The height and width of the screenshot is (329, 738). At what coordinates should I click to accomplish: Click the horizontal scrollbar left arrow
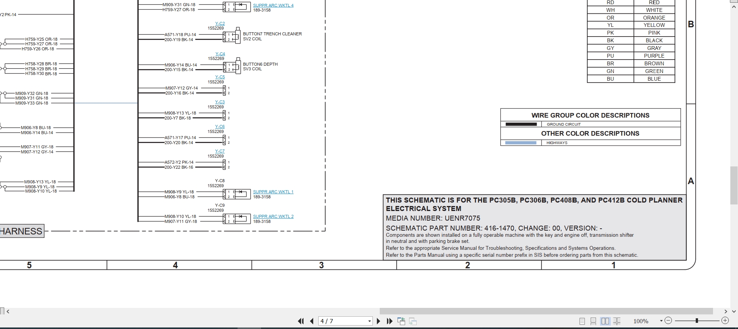coord(8,311)
